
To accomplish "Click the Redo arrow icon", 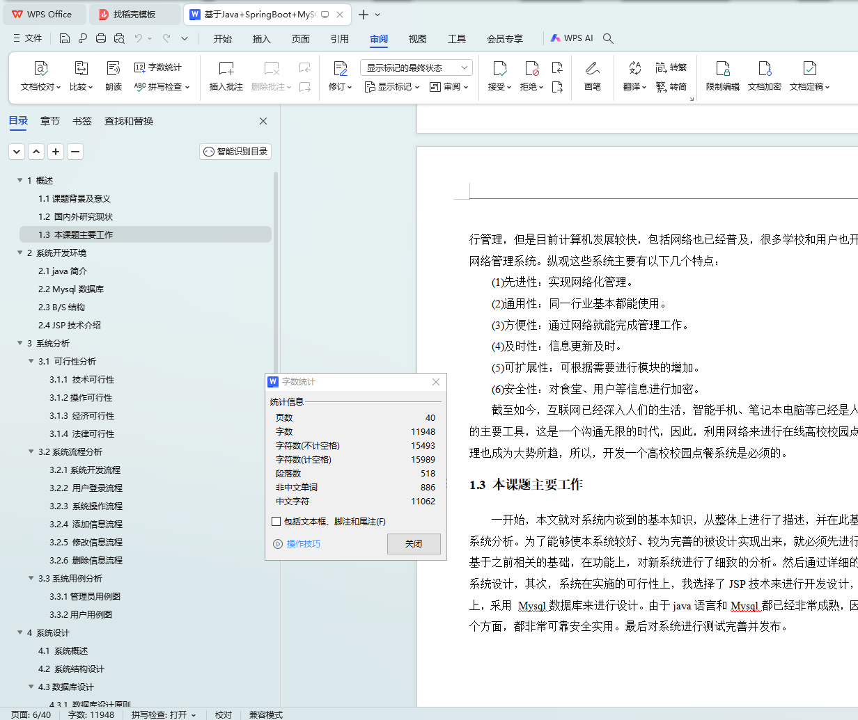I will point(166,39).
